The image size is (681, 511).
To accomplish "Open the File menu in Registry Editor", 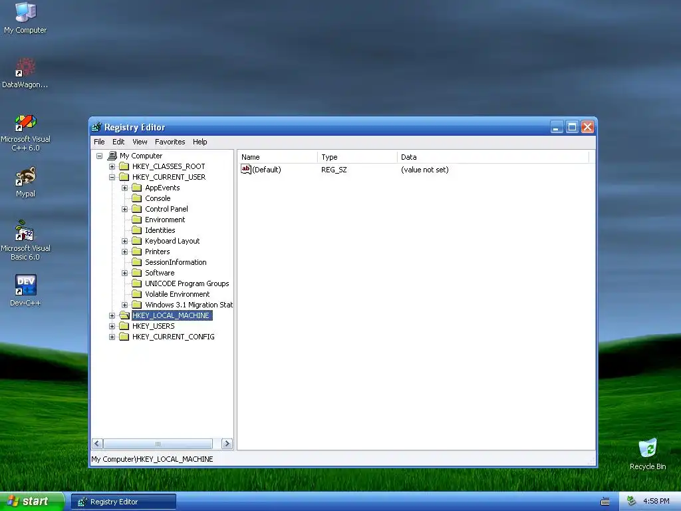I will pos(99,142).
